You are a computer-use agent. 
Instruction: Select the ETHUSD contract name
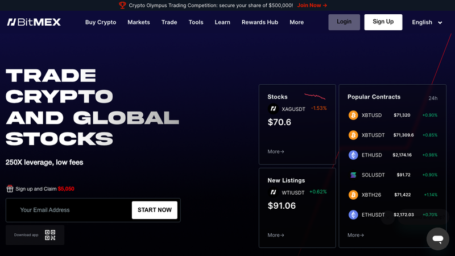pos(371,155)
